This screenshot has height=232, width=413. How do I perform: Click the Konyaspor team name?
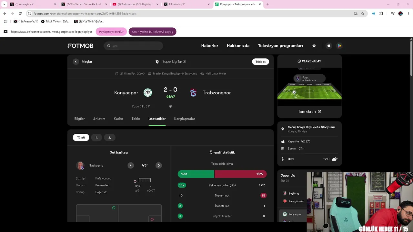click(x=126, y=92)
